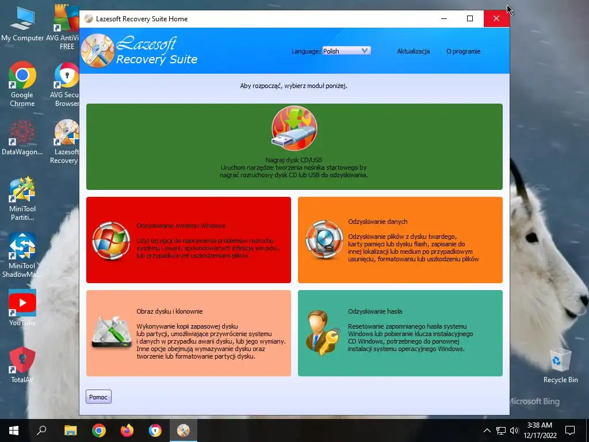Select the Odzyskiwanie hasła title
589x442 pixels.
375,311
